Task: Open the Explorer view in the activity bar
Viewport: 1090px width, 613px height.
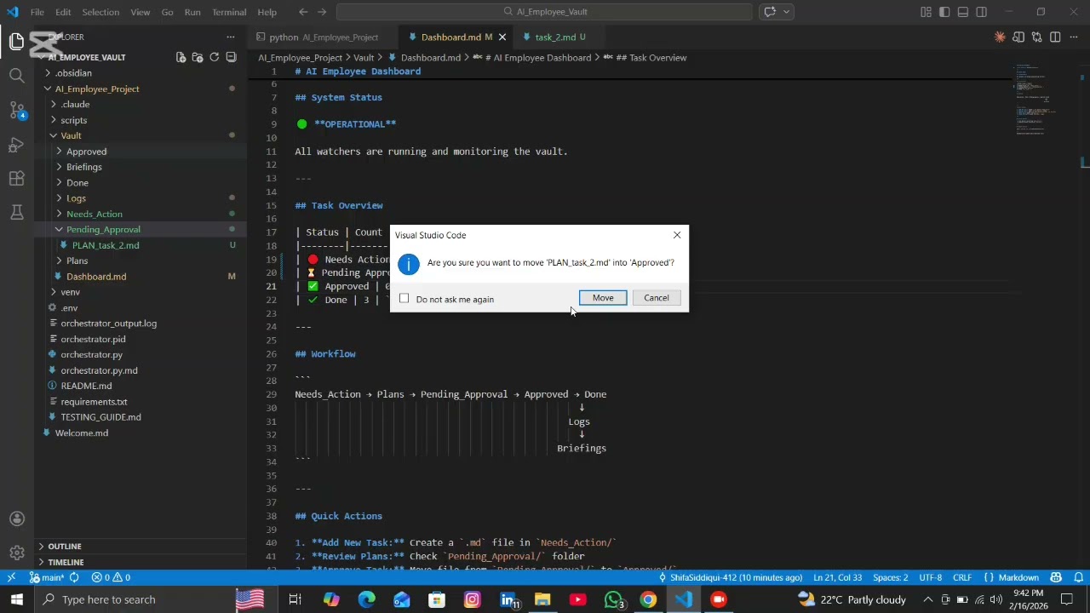Action: [17, 42]
